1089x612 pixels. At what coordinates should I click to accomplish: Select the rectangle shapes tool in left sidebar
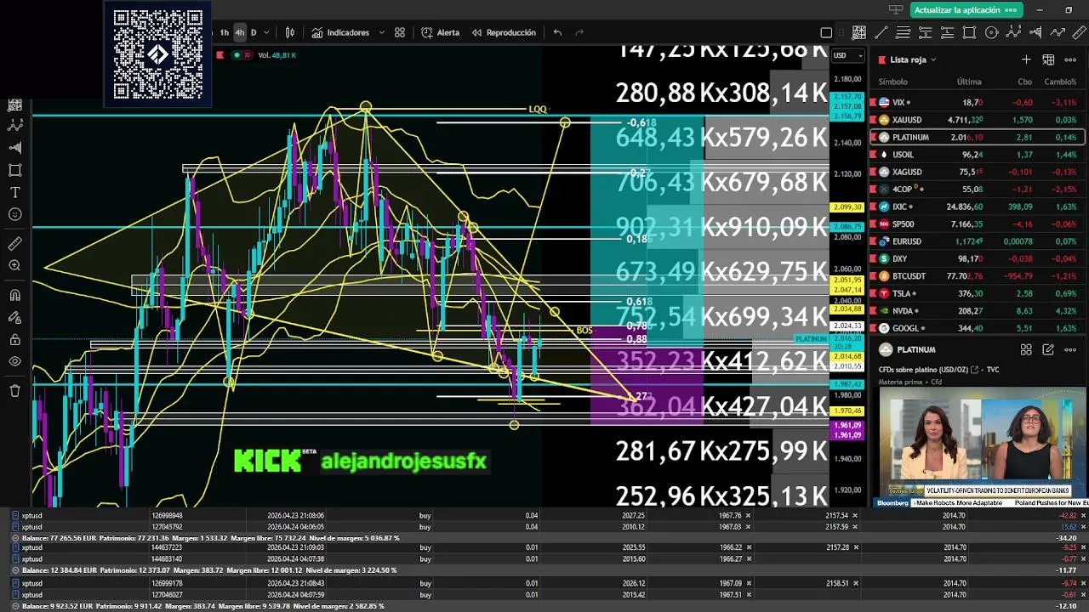click(x=14, y=170)
